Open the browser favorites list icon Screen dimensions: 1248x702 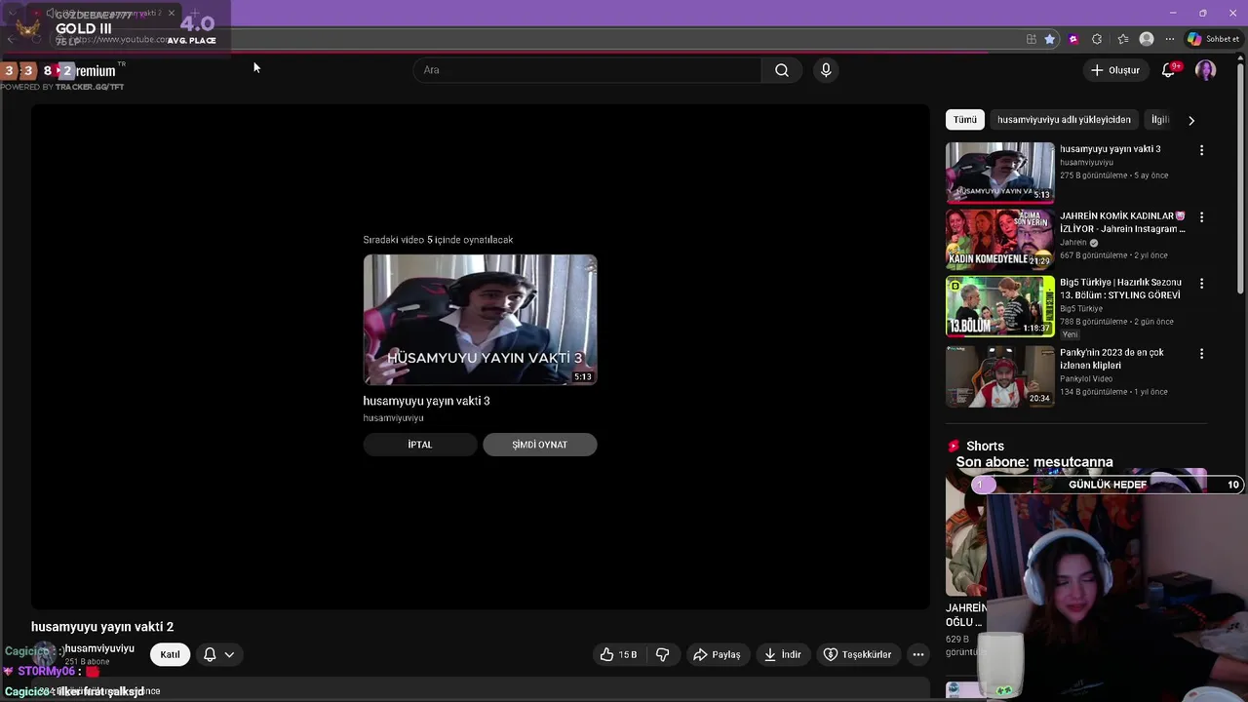[x=1123, y=39]
